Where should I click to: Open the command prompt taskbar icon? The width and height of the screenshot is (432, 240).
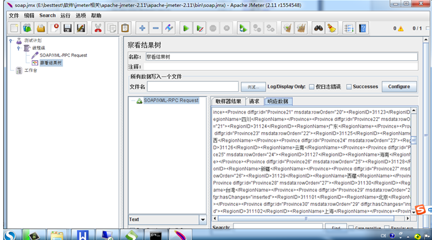point(156,235)
